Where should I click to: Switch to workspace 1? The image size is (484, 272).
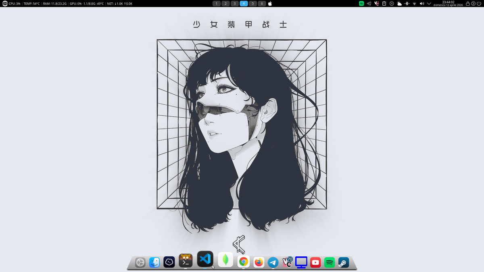tap(217, 4)
